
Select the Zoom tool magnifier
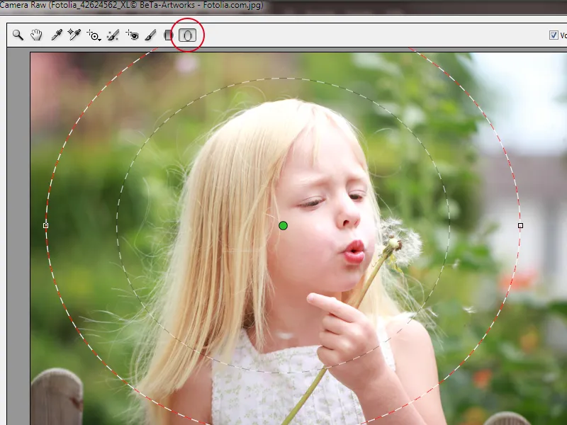(x=18, y=35)
